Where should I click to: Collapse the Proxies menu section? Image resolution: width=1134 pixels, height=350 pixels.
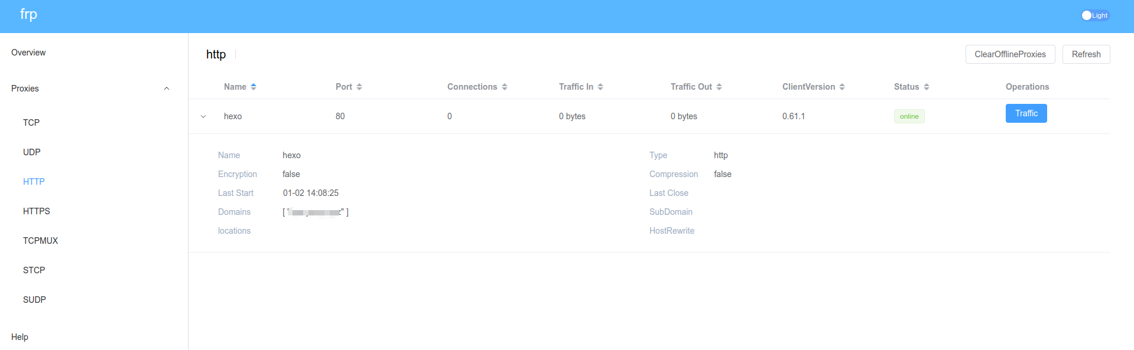(x=93, y=89)
